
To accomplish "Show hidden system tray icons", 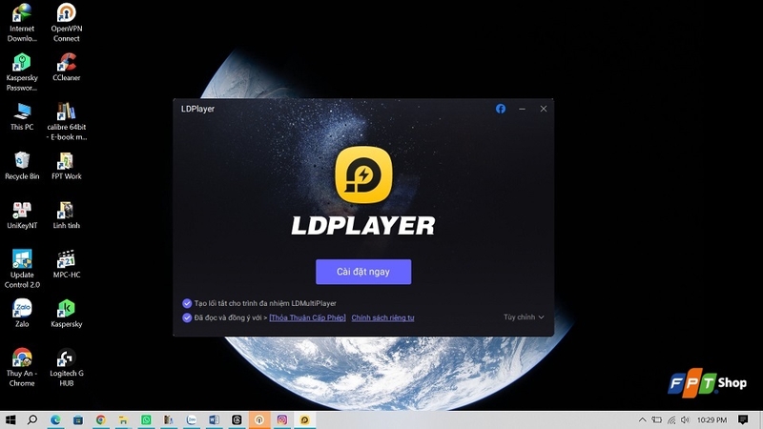I will (x=642, y=419).
